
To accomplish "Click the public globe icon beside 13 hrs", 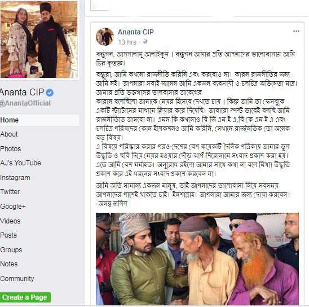I will click(145, 42).
